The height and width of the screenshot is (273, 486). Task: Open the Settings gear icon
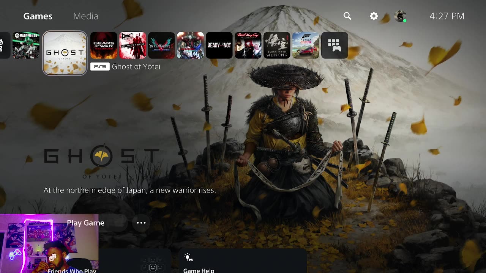[x=374, y=16]
